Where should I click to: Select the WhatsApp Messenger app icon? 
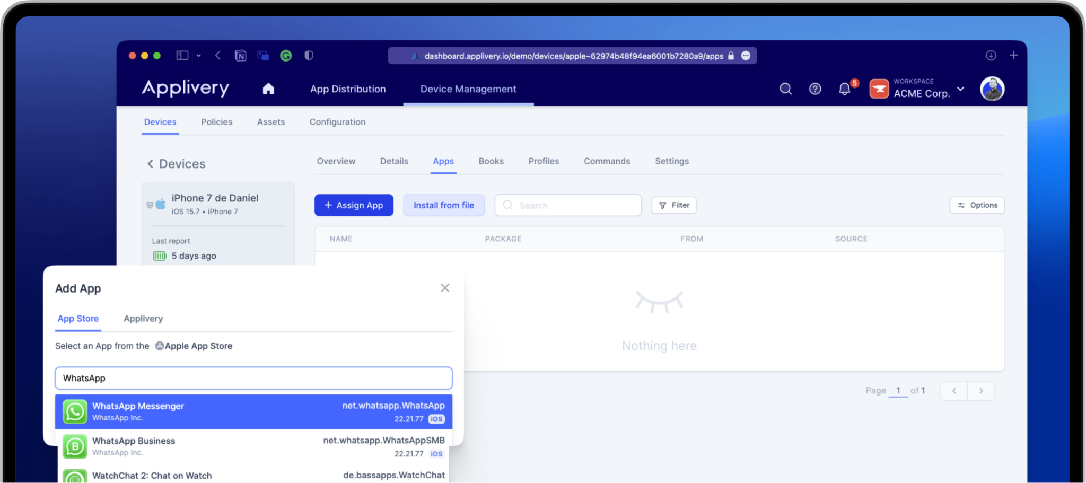click(75, 411)
